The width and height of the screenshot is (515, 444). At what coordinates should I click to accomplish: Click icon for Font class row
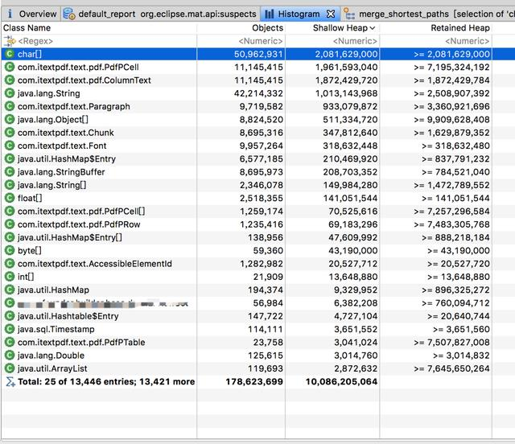tap(10, 146)
